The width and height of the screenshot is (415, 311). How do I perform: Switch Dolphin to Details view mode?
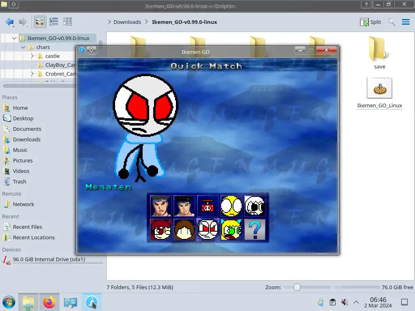68,22
